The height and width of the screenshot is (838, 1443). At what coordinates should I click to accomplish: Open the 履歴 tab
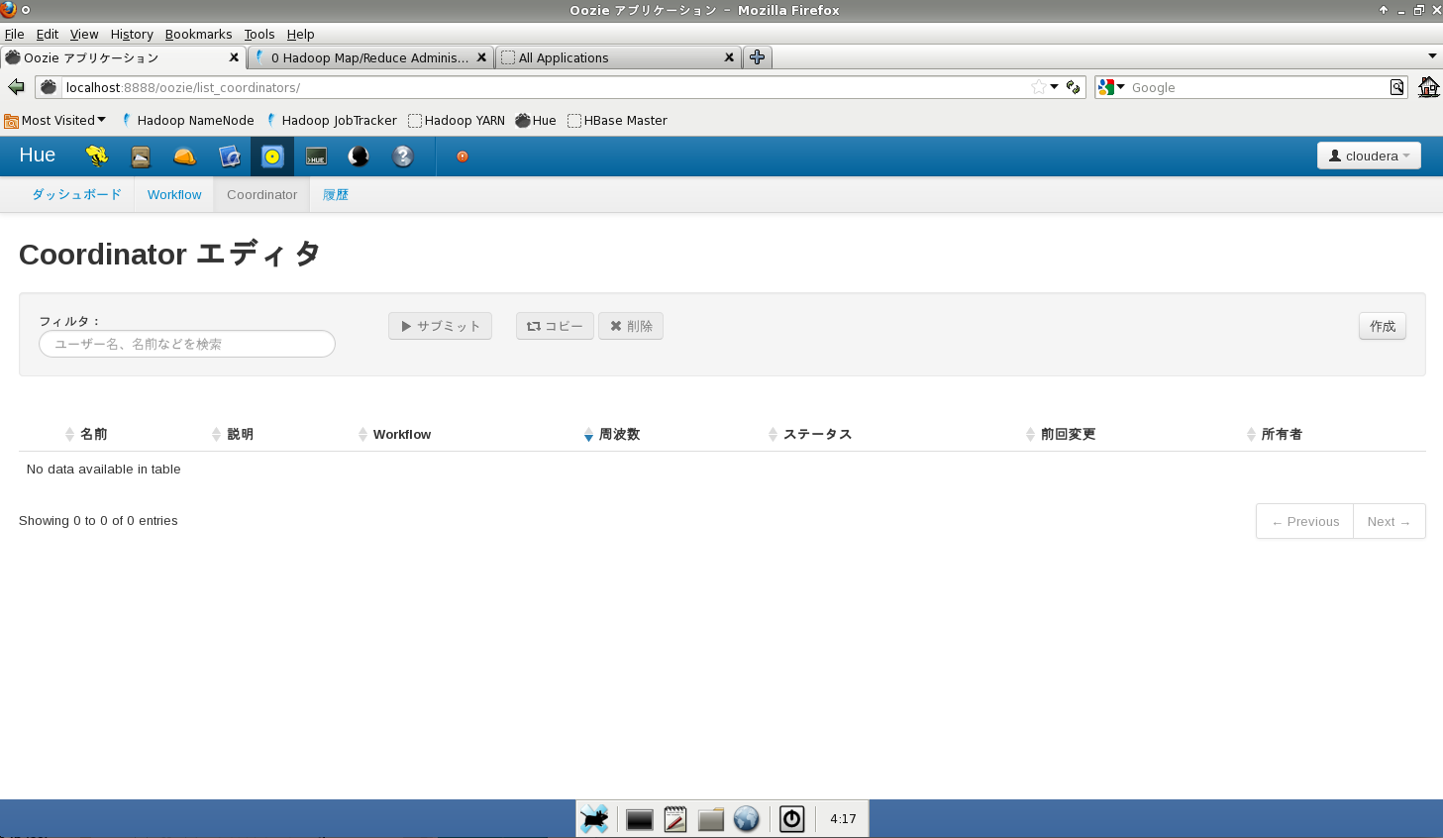click(x=336, y=195)
